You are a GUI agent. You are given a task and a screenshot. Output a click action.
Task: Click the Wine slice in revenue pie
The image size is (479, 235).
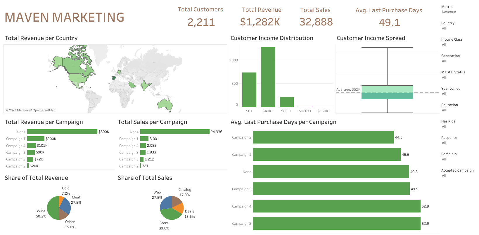coord(53,208)
